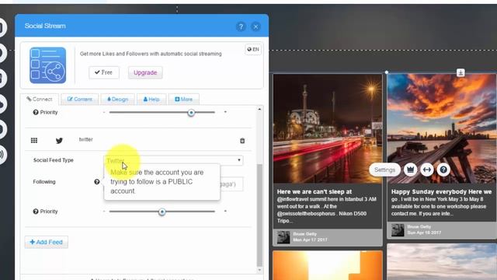Open the More tab

pyautogui.click(x=184, y=100)
